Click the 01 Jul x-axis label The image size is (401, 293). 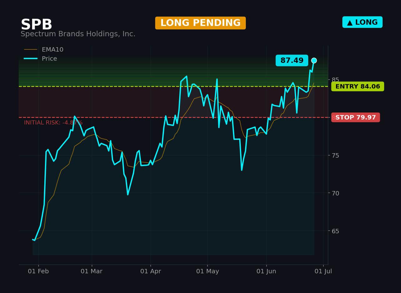click(323, 271)
